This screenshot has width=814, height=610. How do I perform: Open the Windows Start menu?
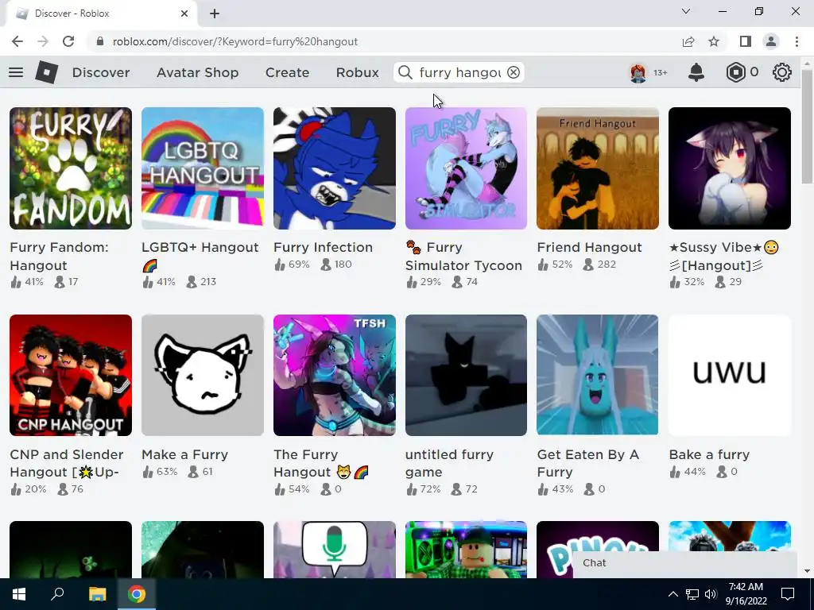[x=19, y=594]
